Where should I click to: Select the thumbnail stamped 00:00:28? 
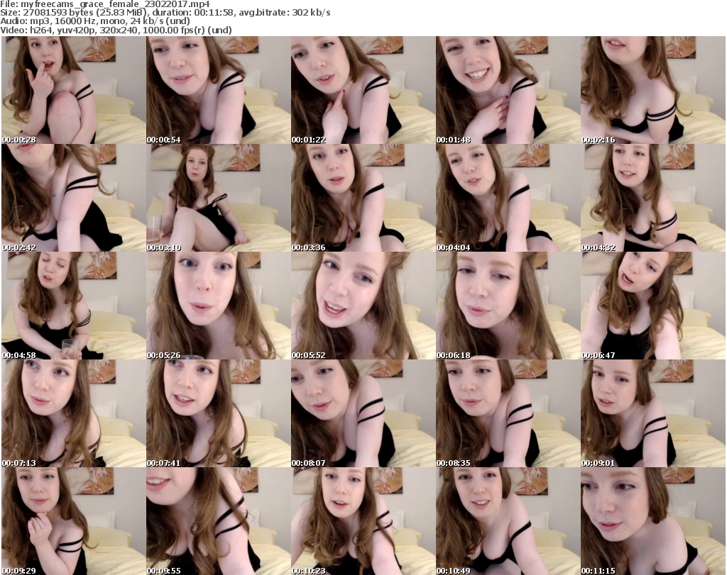[74, 90]
